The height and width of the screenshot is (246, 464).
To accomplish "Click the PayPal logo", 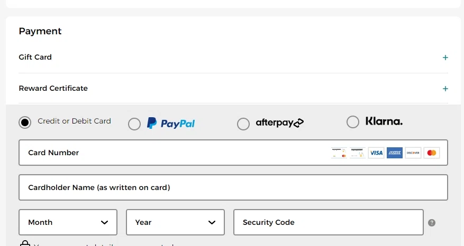I will coord(171,123).
